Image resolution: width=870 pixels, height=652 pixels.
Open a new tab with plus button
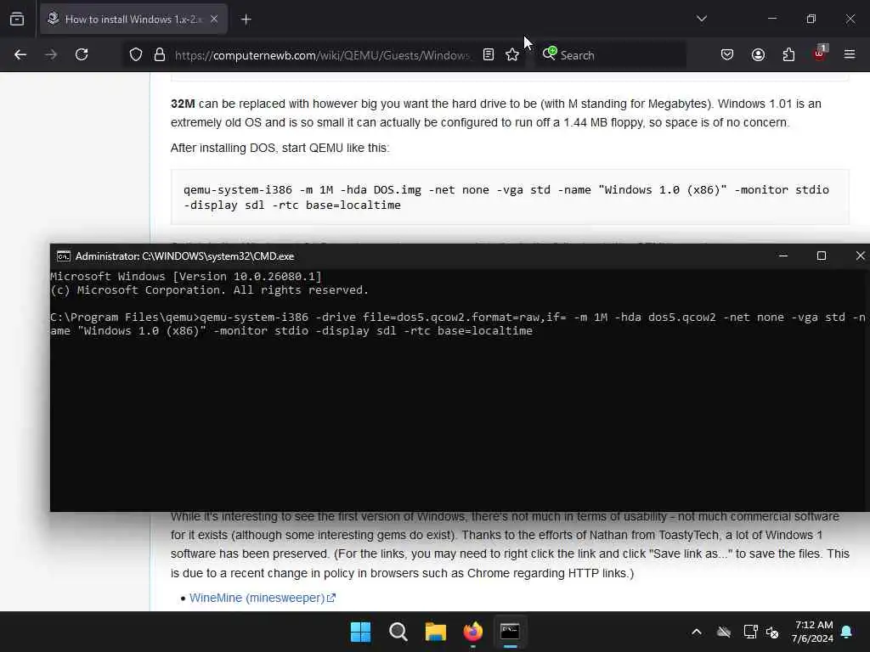tap(246, 20)
